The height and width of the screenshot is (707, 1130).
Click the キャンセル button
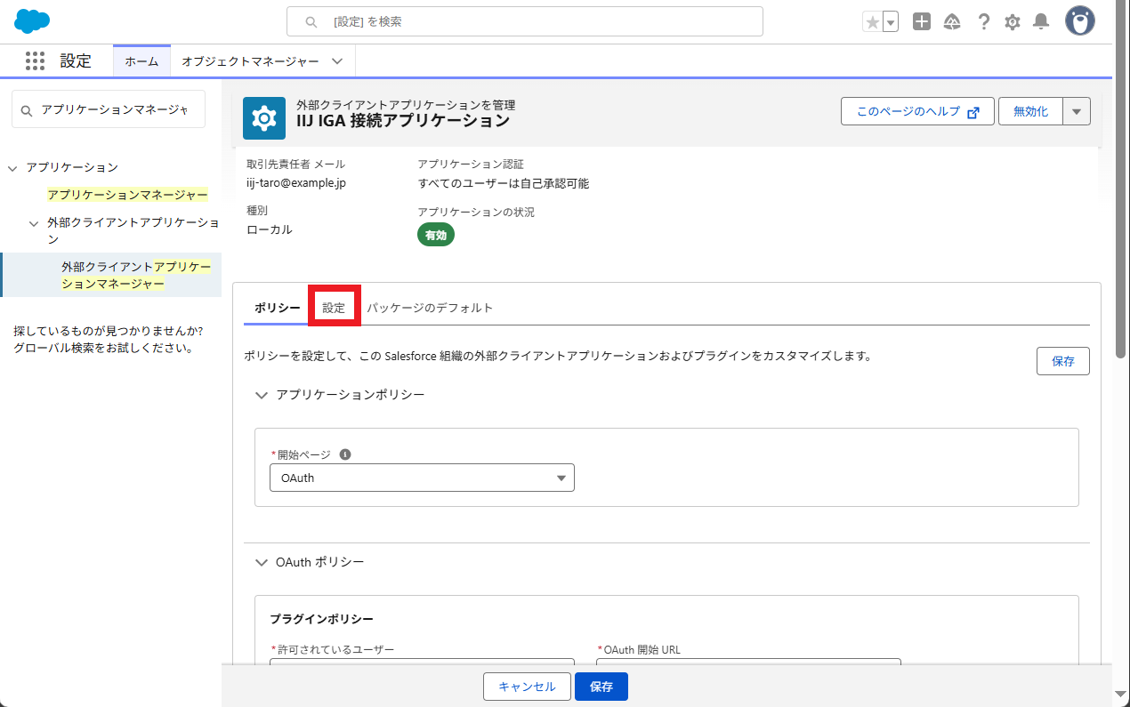pos(527,687)
